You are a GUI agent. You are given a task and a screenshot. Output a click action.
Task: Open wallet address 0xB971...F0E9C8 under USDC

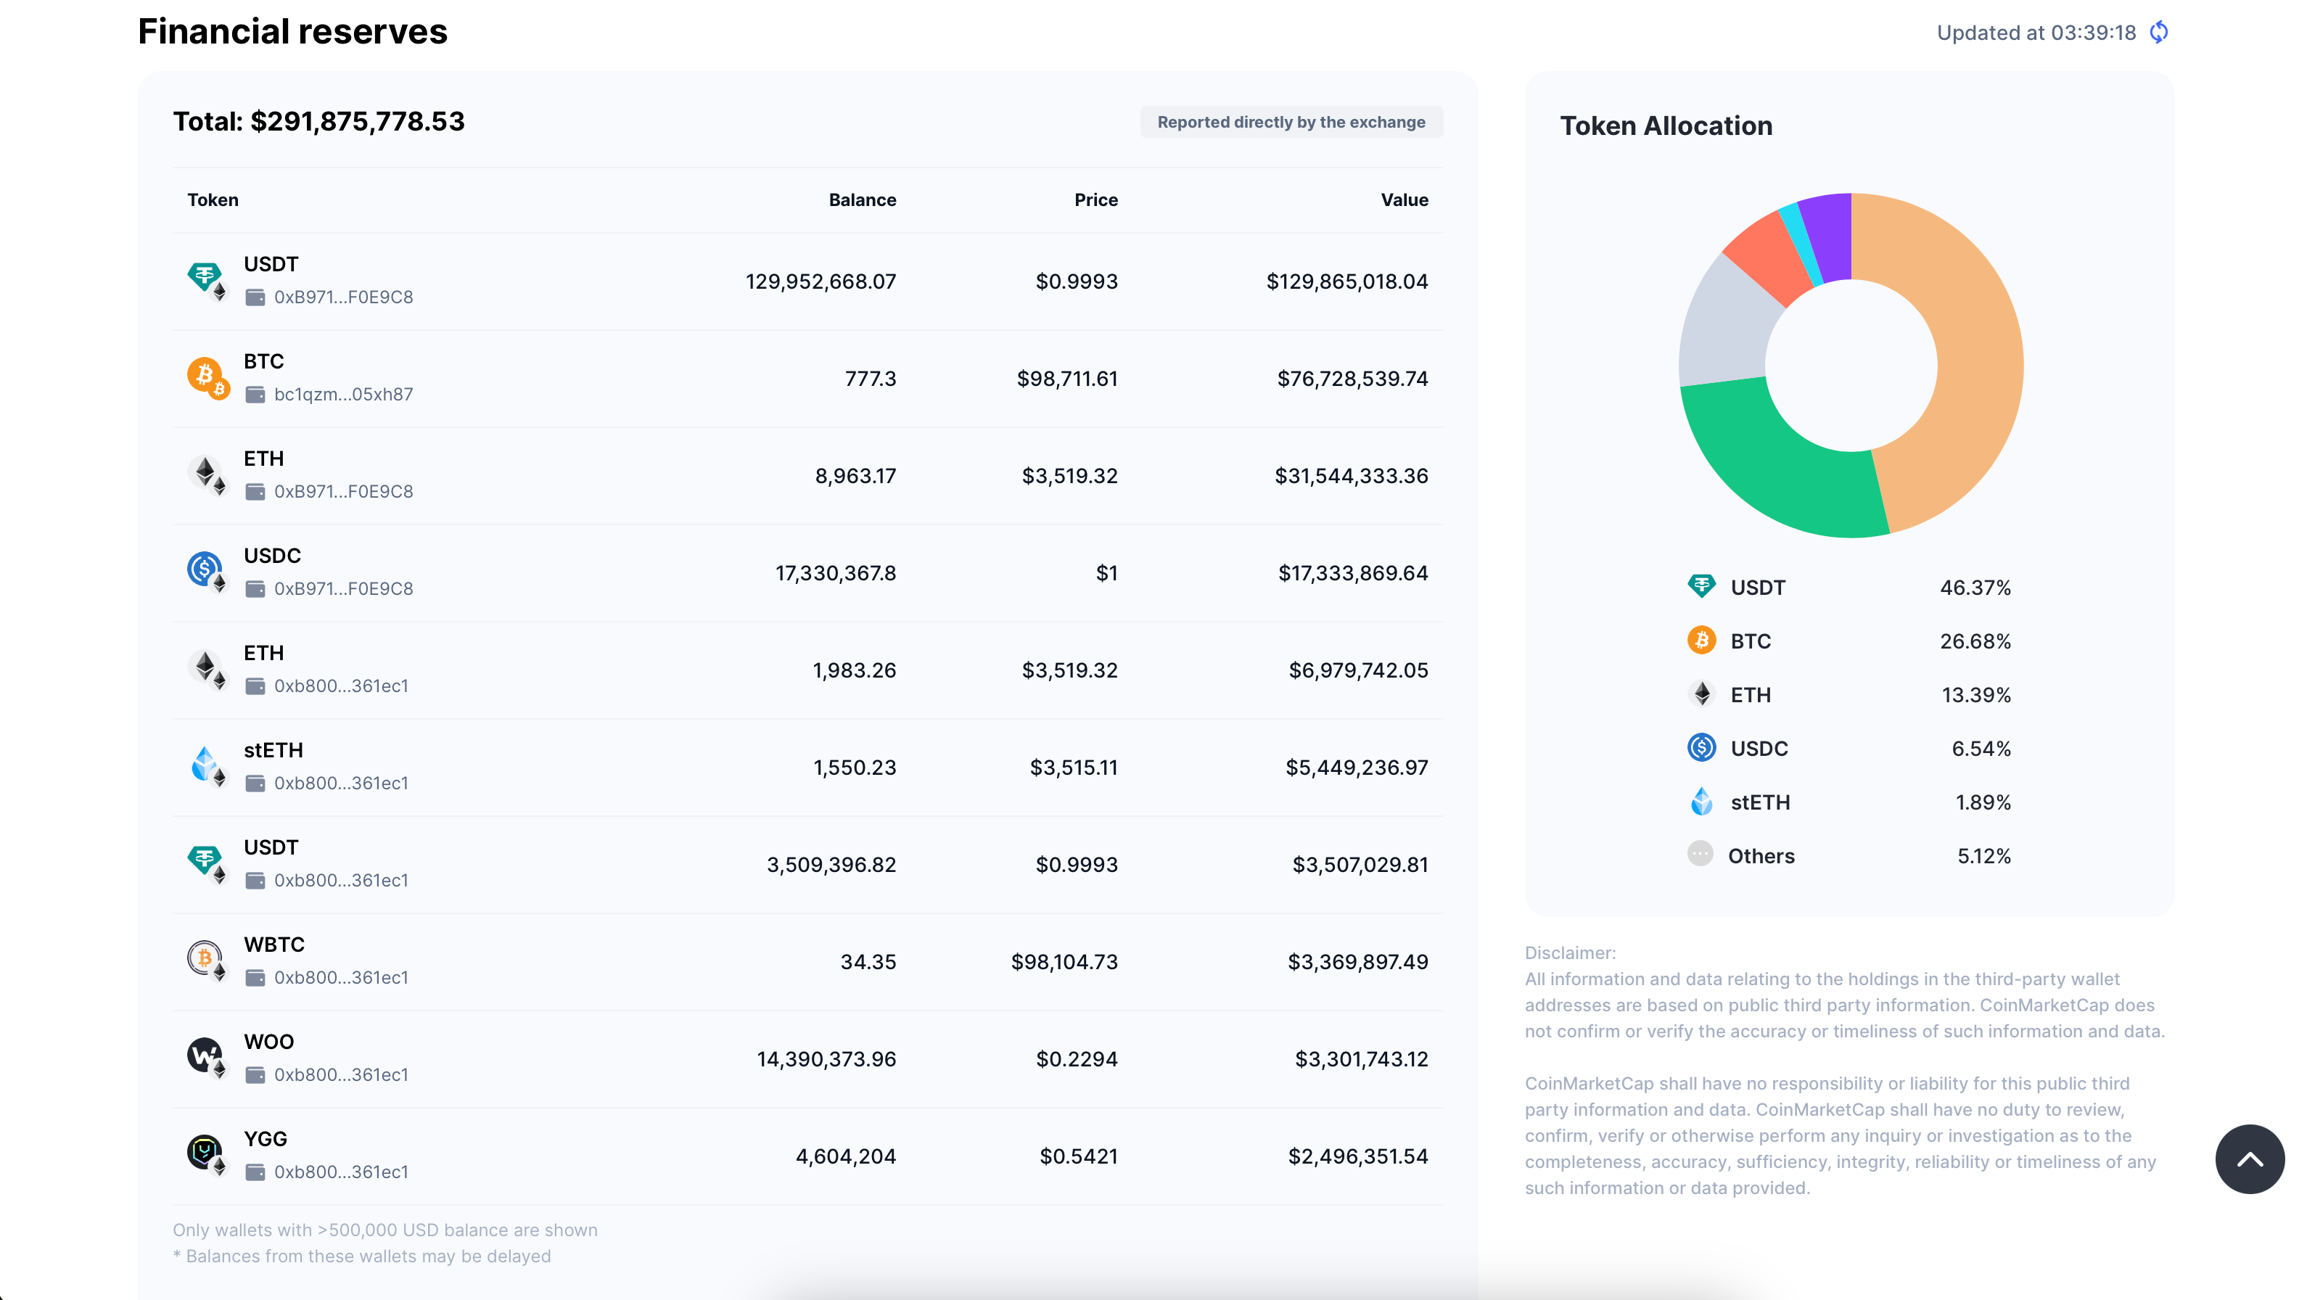344,589
